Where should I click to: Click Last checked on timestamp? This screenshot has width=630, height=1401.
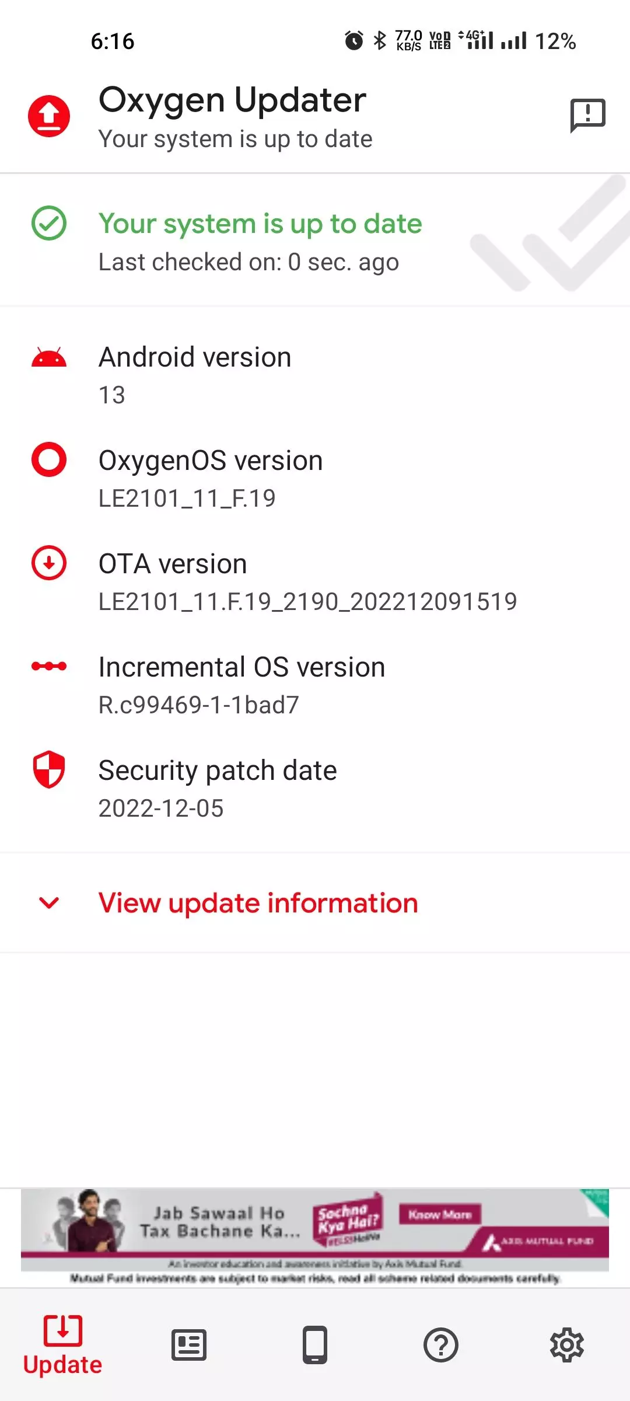(249, 262)
